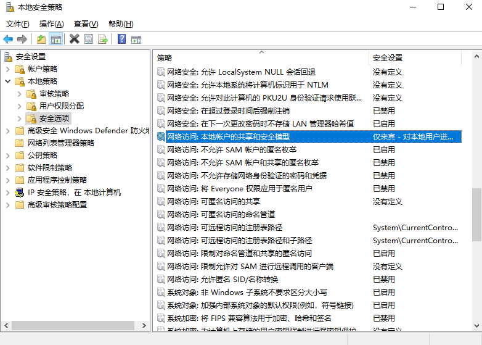The height and width of the screenshot is (345, 482).
Task: Click the IP 安全策略 node icon
Action: [20, 193]
